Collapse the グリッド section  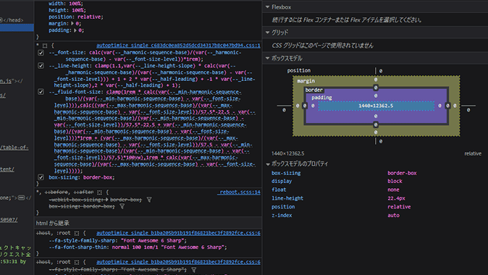click(267, 33)
